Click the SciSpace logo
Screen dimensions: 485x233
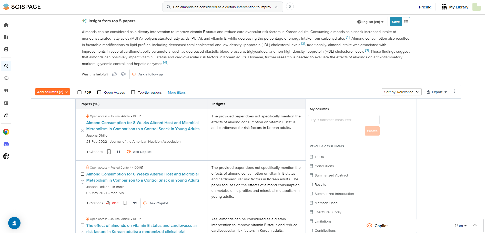tap(22, 7)
